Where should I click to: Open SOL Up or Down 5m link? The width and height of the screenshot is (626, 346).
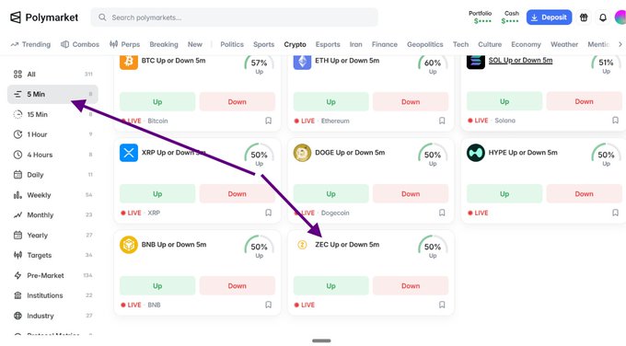[x=521, y=60]
